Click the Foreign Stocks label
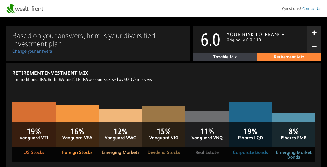The width and height of the screenshot is (327, 167). point(77,152)
